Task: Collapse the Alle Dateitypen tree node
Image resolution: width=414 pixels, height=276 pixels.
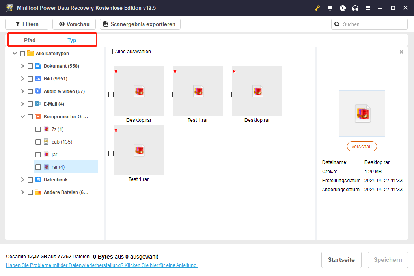Action: tap(15, 53)
